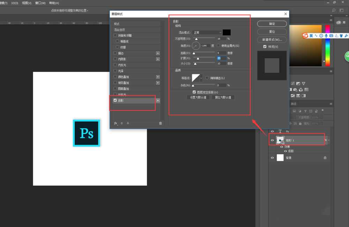Click plus icon next to 投影
This screenshot has height=227, width=349.
pos(158,100)
